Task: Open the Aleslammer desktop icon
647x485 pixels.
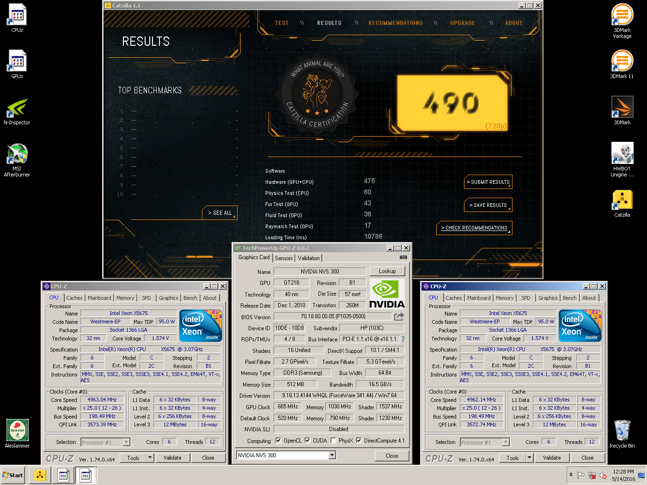Action: coord(17,434)
